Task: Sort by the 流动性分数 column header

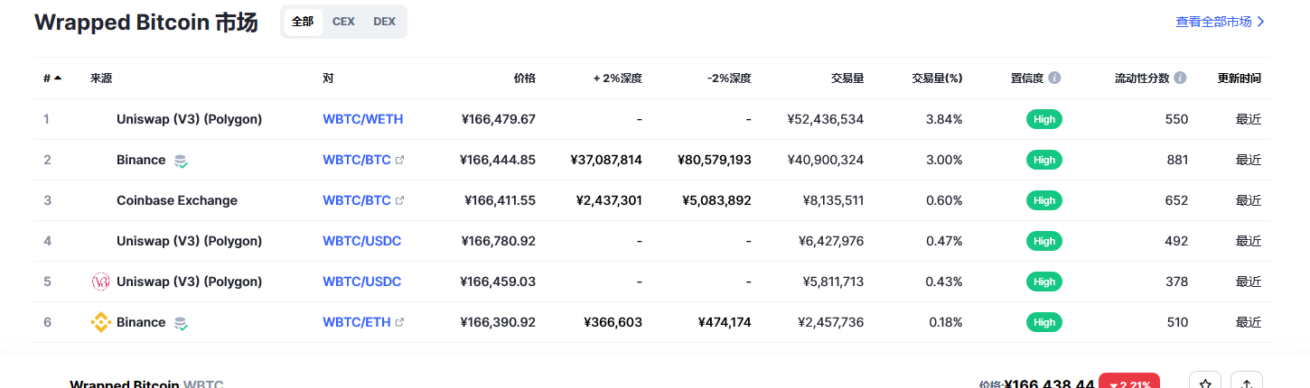Action: pyautogui.click(x=1142, y=79)
